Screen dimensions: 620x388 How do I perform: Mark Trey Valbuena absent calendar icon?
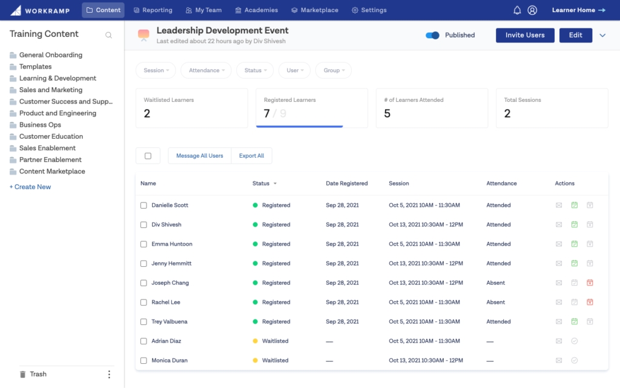point(590,321)
